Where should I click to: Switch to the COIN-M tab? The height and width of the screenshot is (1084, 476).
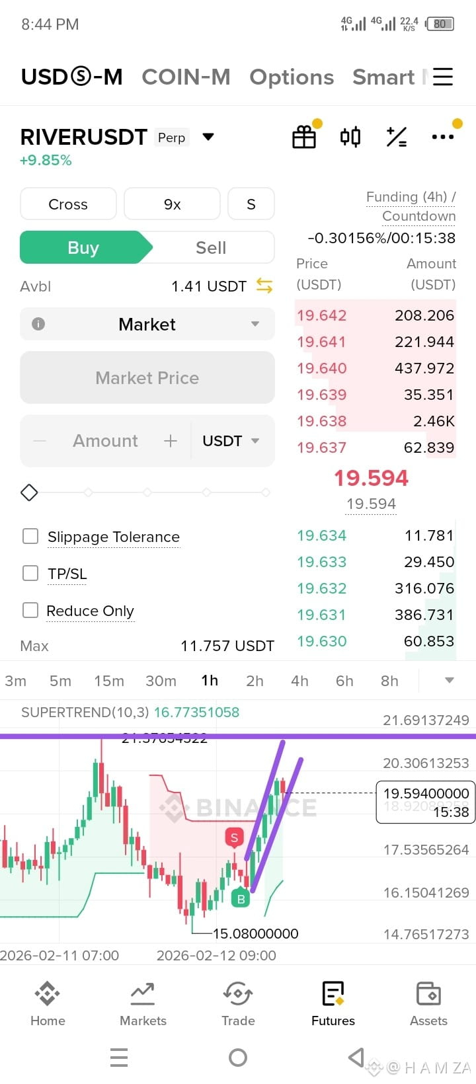[x=186, y=77]
